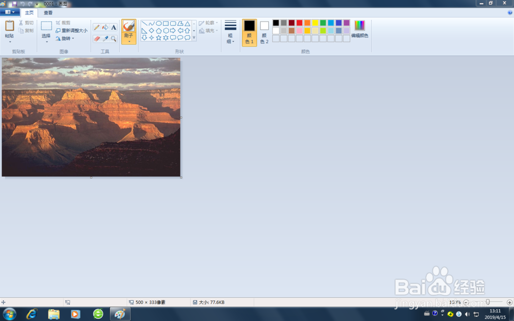Select the Magnifier tool
This screenshot has height=321, width=514.
pyautogui.click(x=114, y=39)
